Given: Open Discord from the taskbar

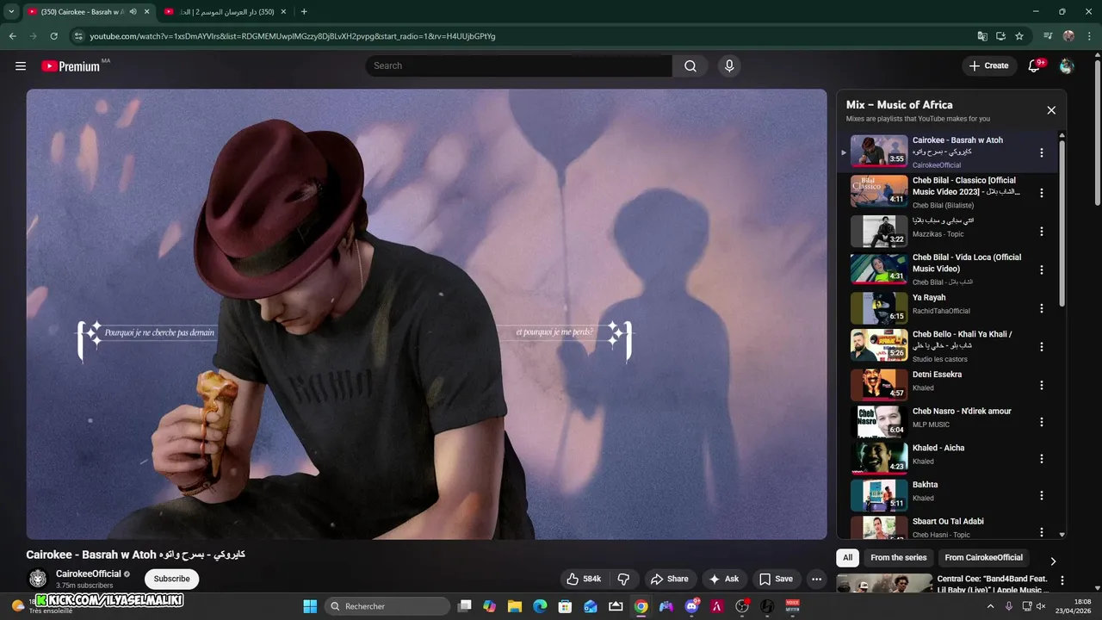Looking at the screenshot, I should 691,606.
